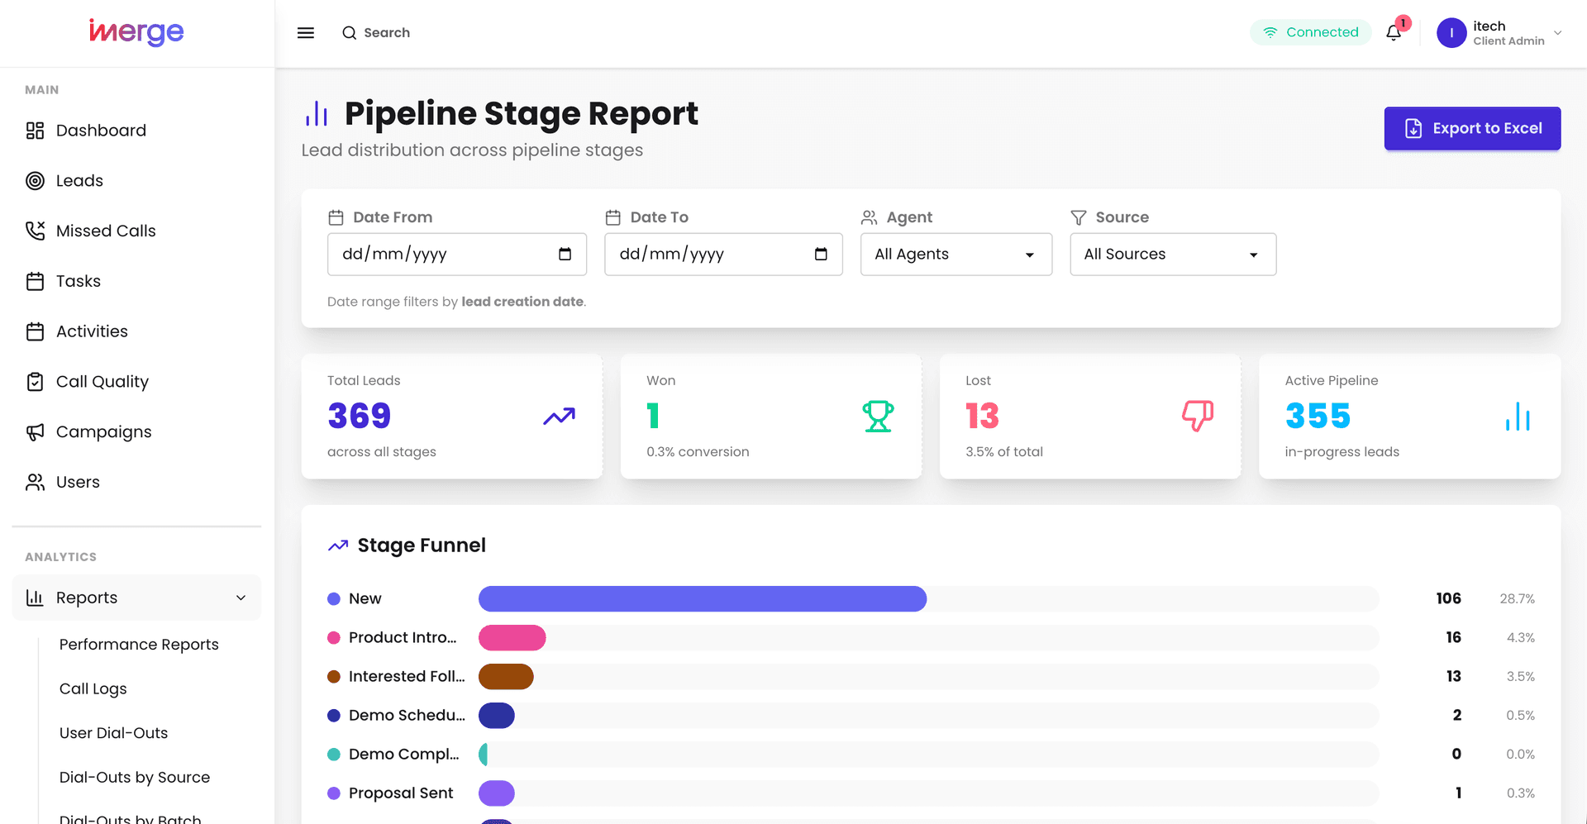Click the hamburger menu icon

tap(306, 33)
